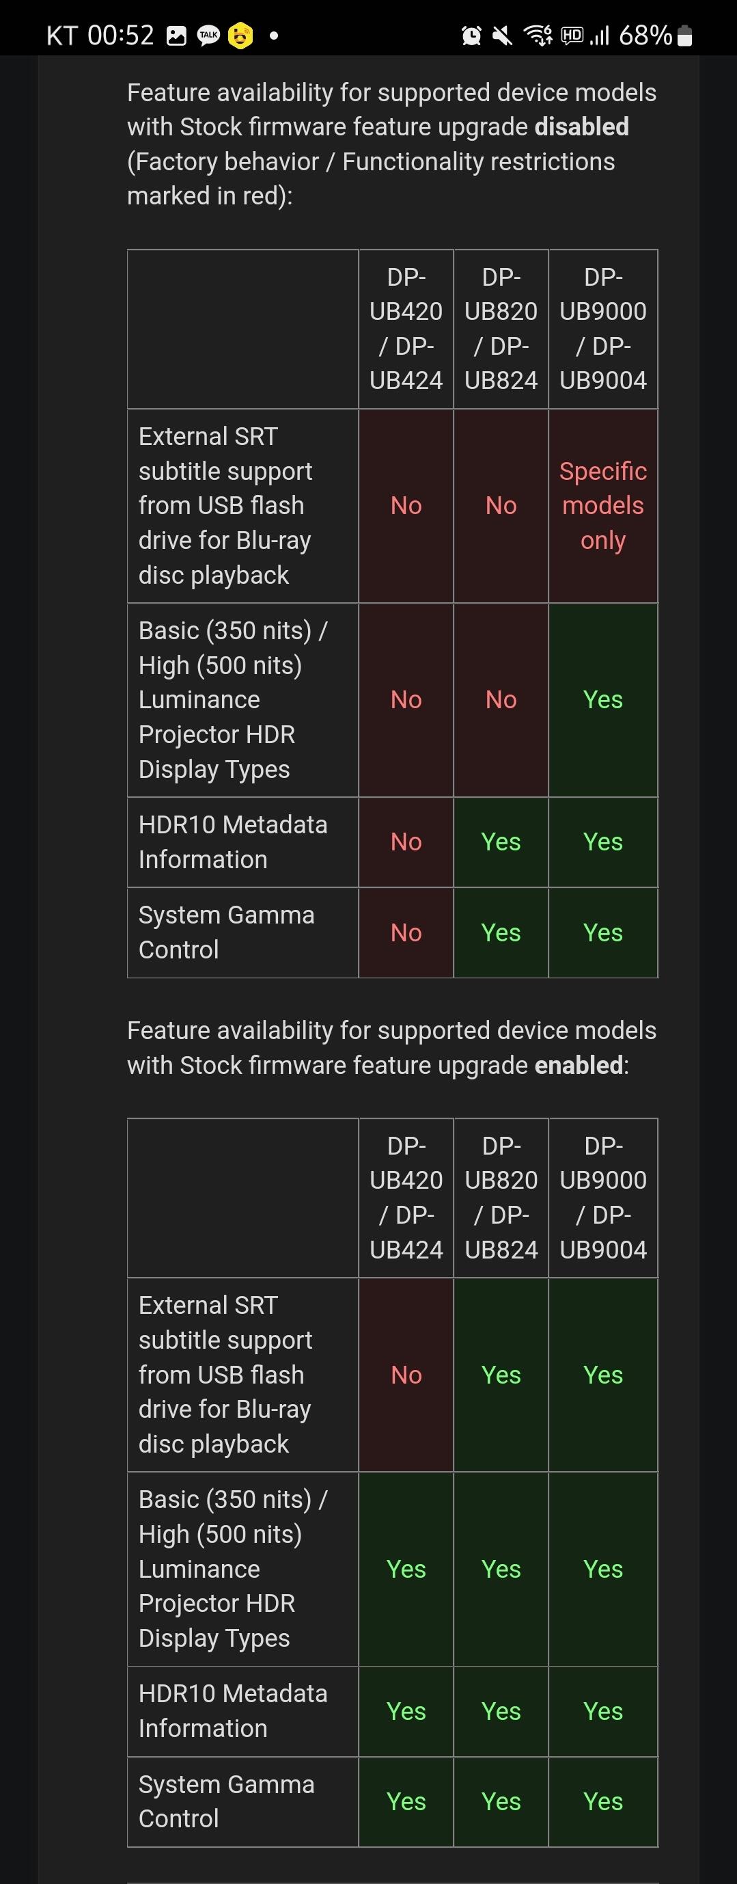
Task: Tap the muted sound status icon
Action: click(503, 35)
